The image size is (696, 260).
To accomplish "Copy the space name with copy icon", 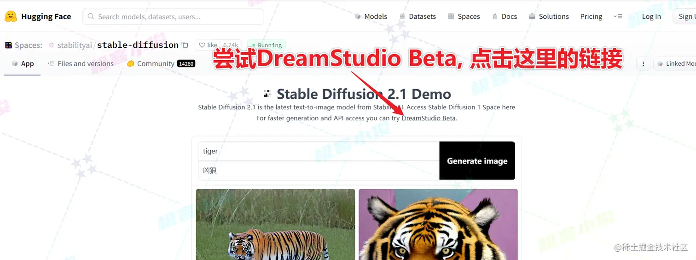I will pyautogui.click(x=185, y=45).
